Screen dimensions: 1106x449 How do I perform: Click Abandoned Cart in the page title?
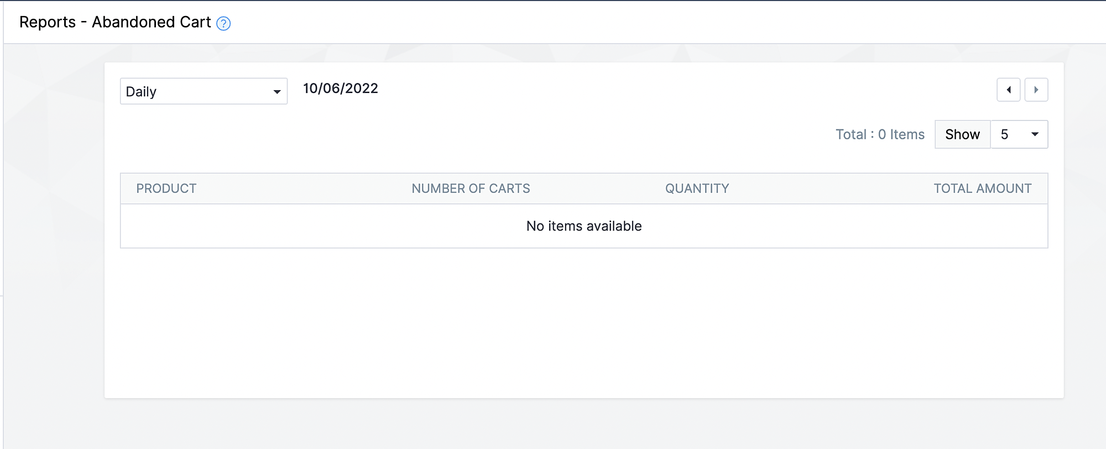pyautogui.click(x=152, y=22)
